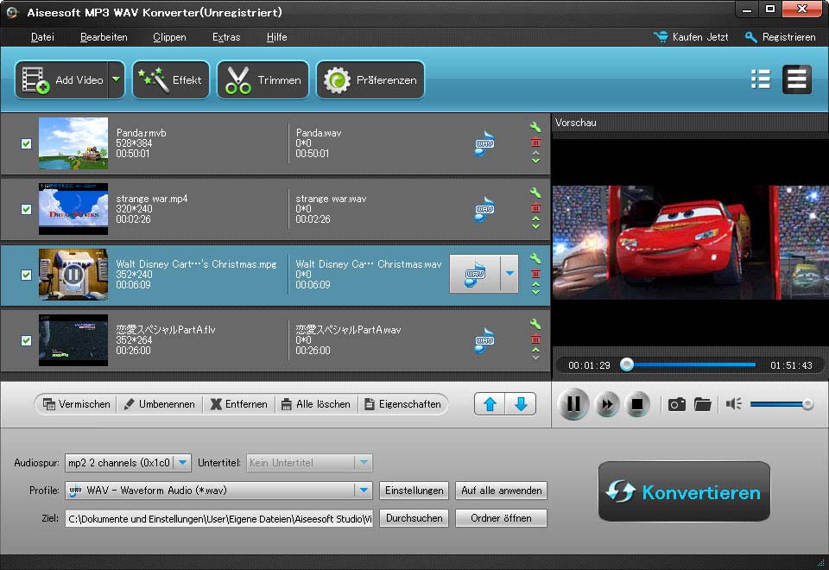Select the Panda.rmvb thumbnail
This screenshot has width=829, height=570.
(73, 143)
